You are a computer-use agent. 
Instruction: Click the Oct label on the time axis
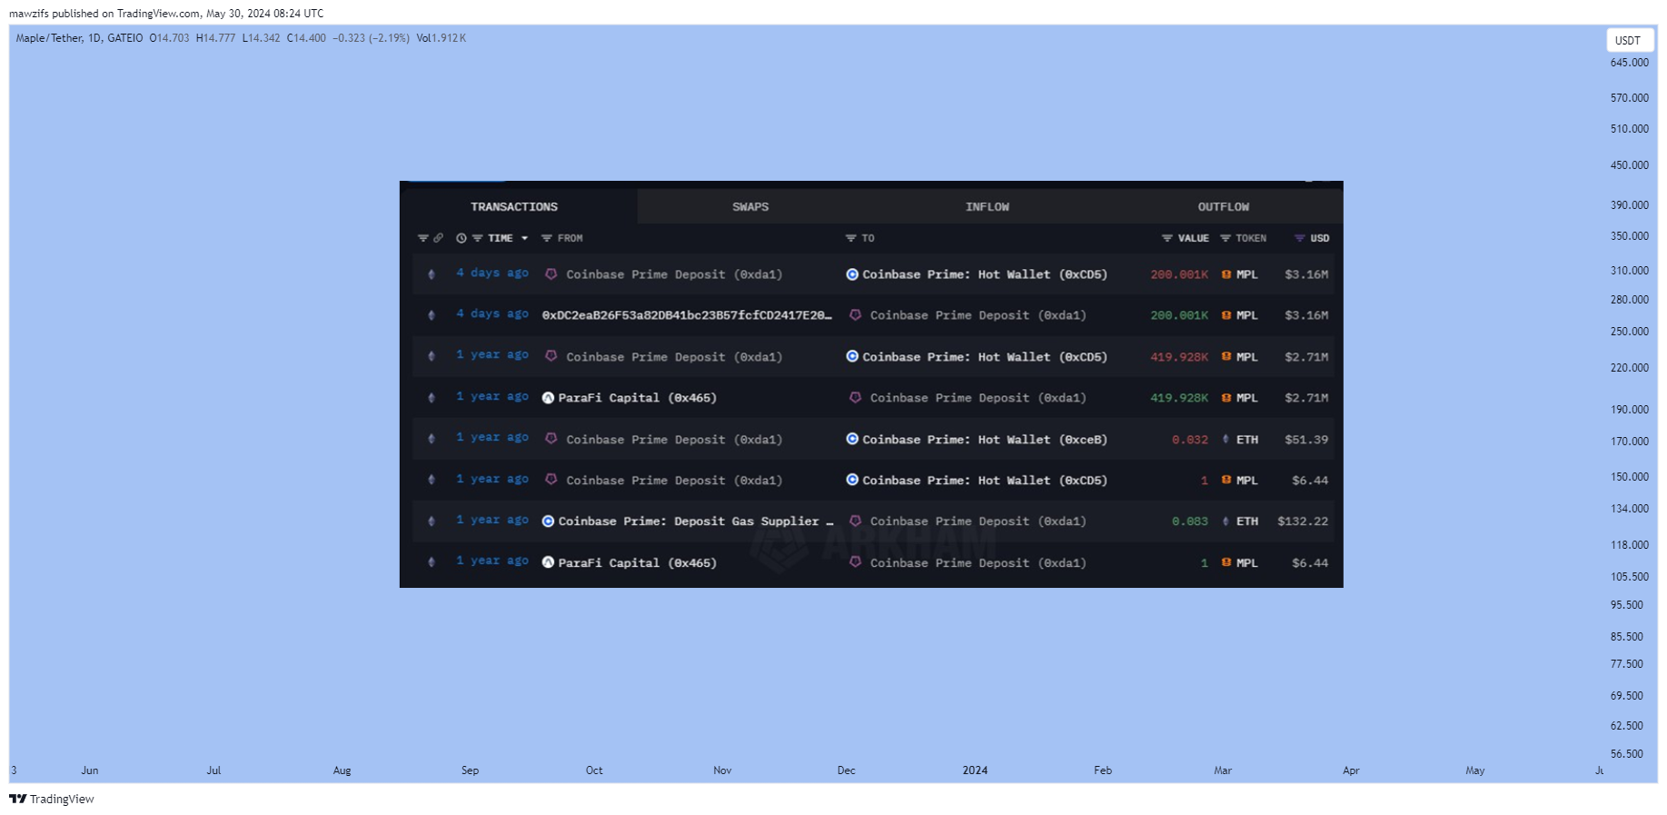pos(594,770)
